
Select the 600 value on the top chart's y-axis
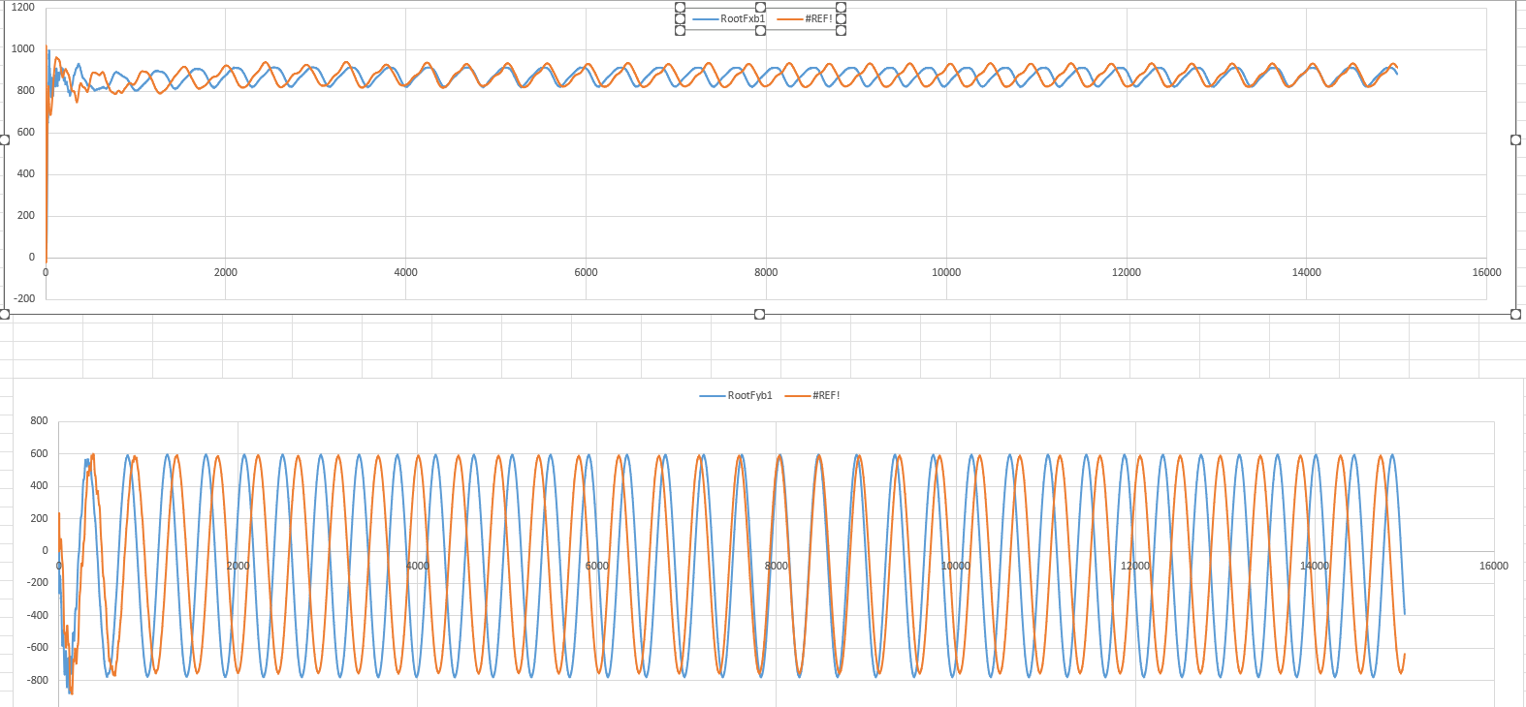(x=26, y=132)
